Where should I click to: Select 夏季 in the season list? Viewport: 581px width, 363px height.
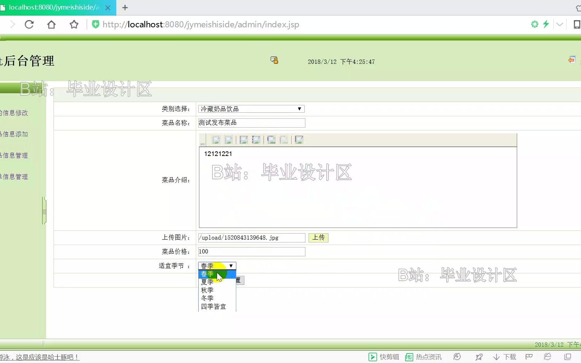pos(217,282)
